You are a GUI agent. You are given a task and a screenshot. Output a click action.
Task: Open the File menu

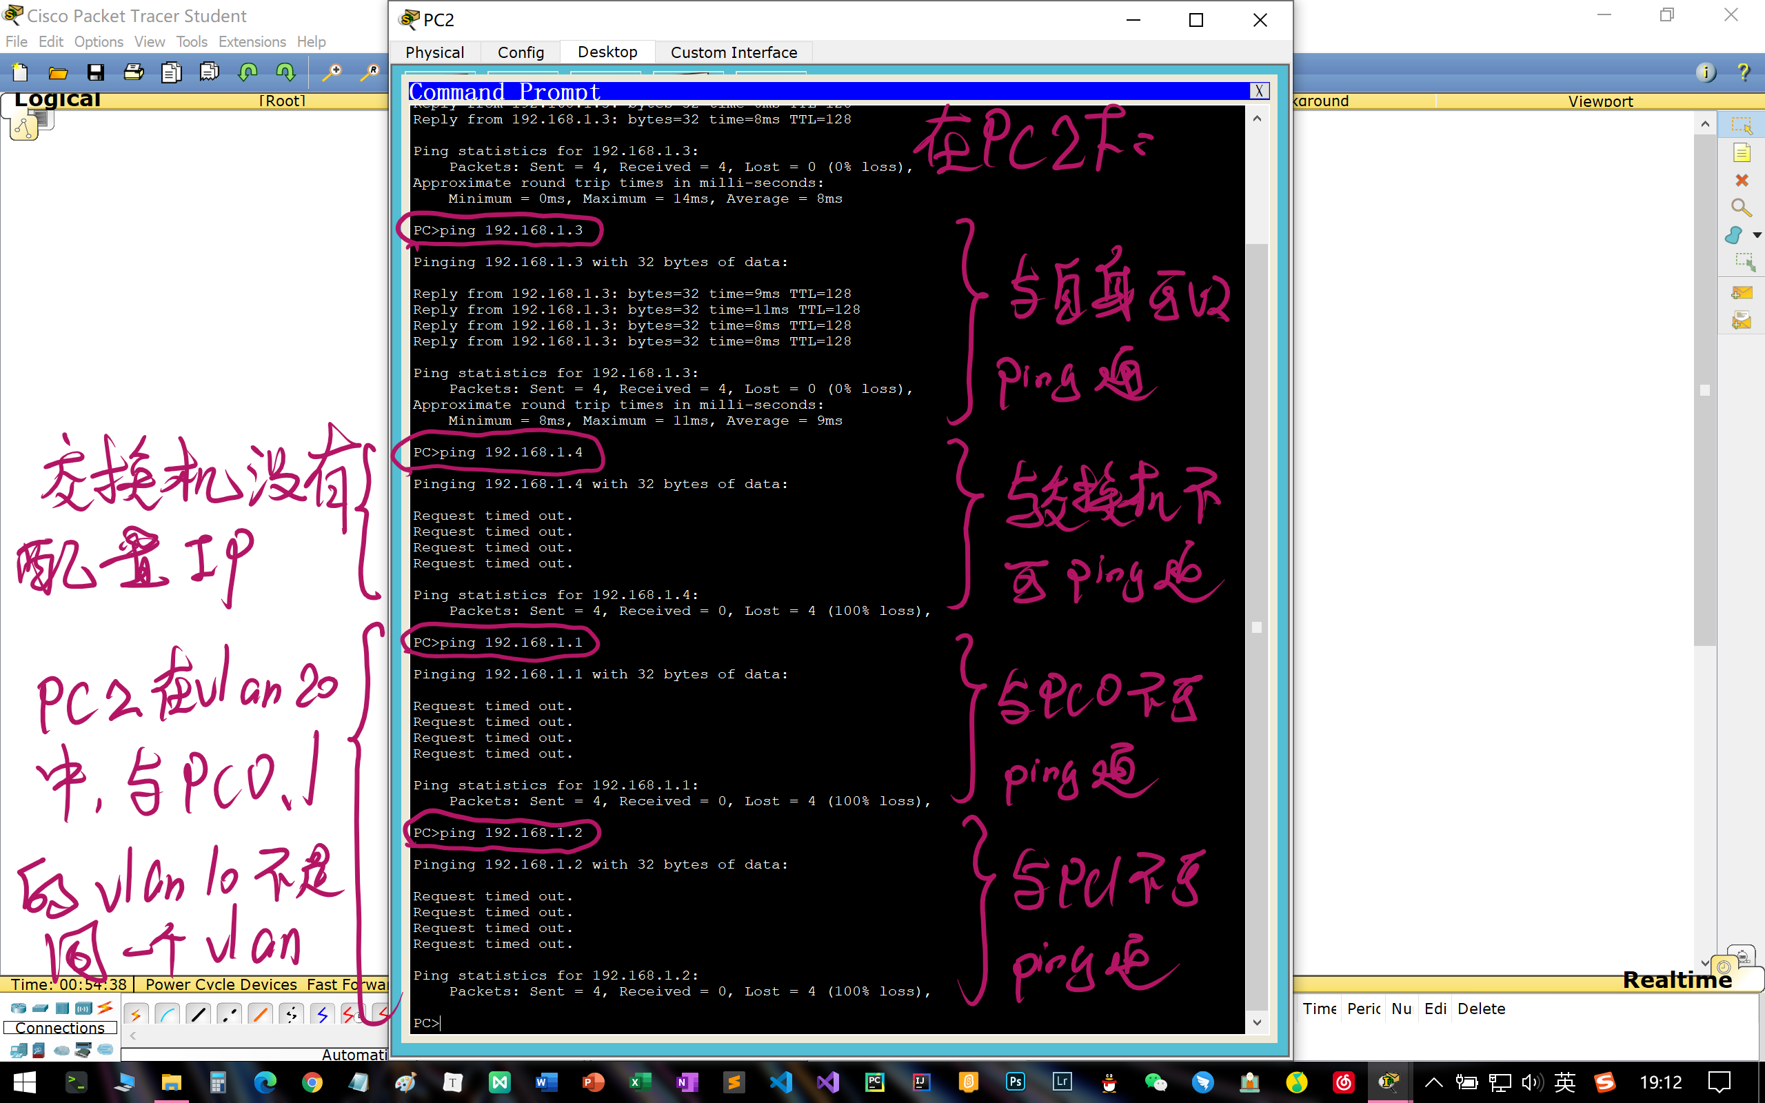coord(16,41)
